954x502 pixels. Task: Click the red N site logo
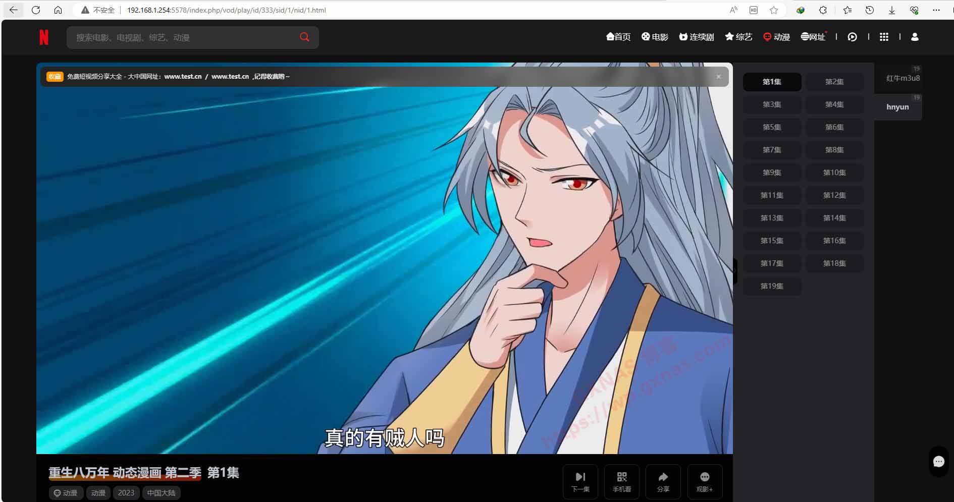click(44, 37)
